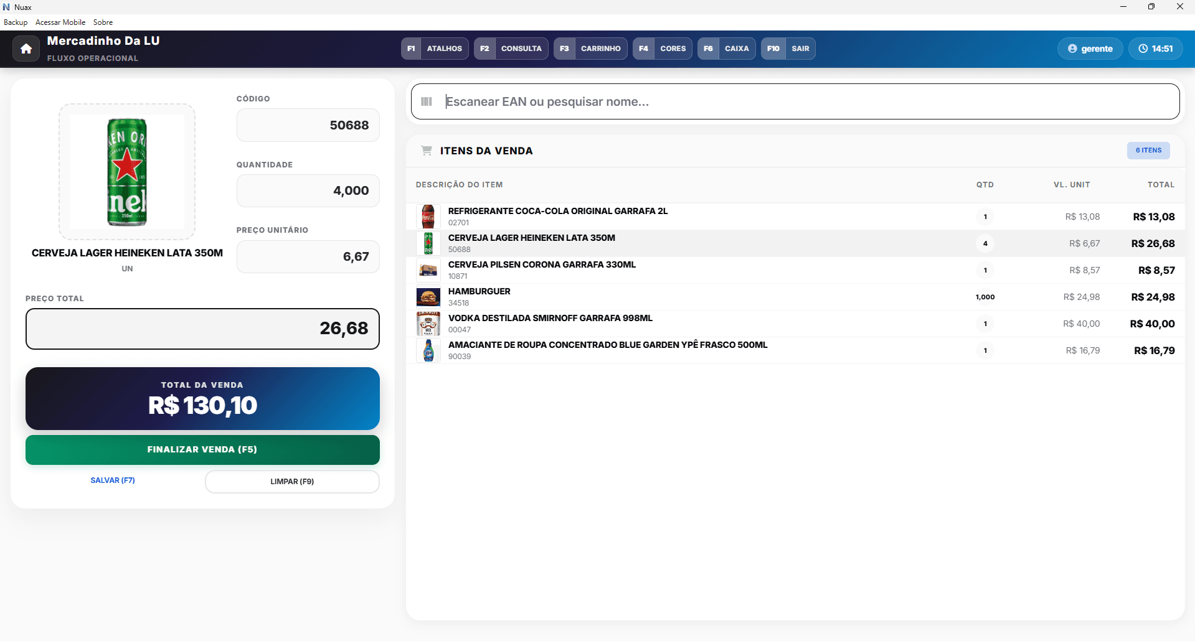Click total R$ 16,79 for Amaciante
Image resolution: width=1195 pixels, height=641 pixels.
click(1154, 350)
